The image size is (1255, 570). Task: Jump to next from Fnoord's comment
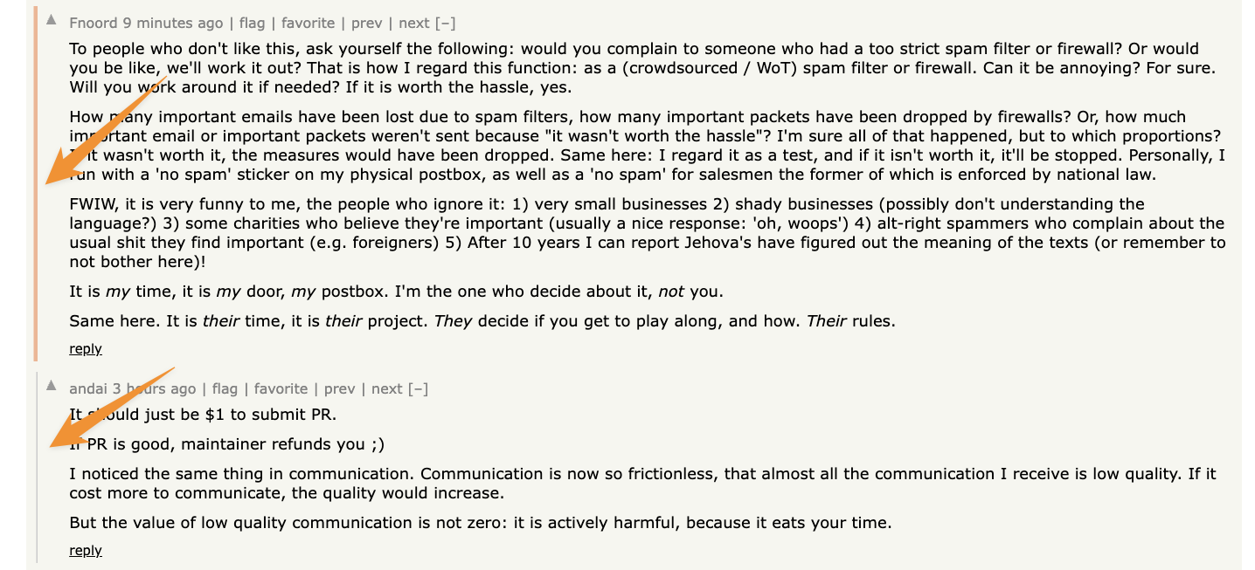point(414,24)
